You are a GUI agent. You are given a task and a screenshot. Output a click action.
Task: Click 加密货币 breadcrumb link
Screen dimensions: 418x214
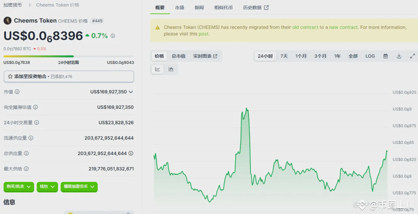click(x=12, y=5)
